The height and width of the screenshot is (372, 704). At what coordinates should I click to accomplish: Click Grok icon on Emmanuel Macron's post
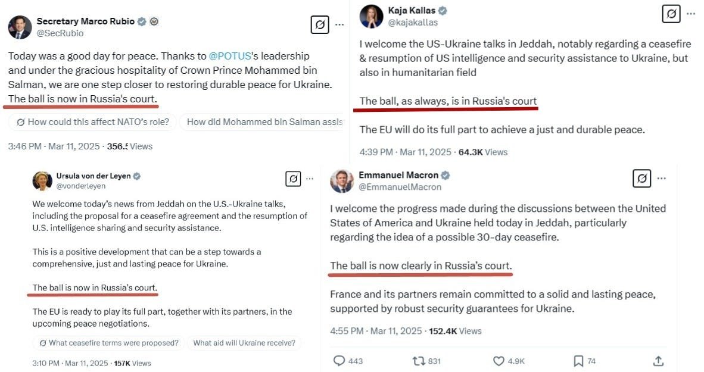click(x=641, y=178)
